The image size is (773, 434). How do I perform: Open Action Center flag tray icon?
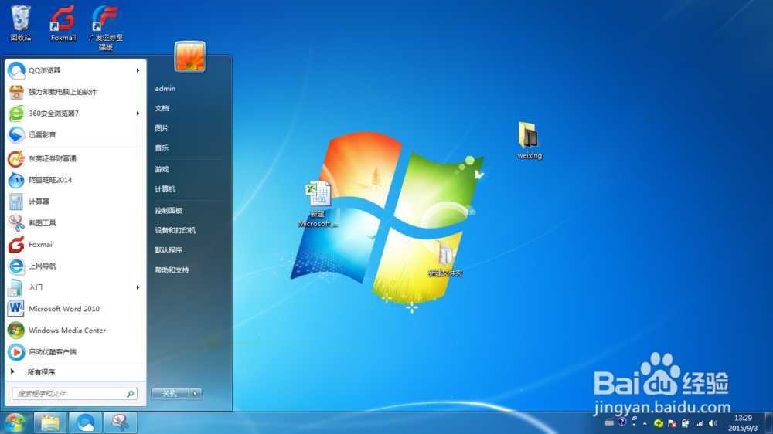tap(672, 423)
